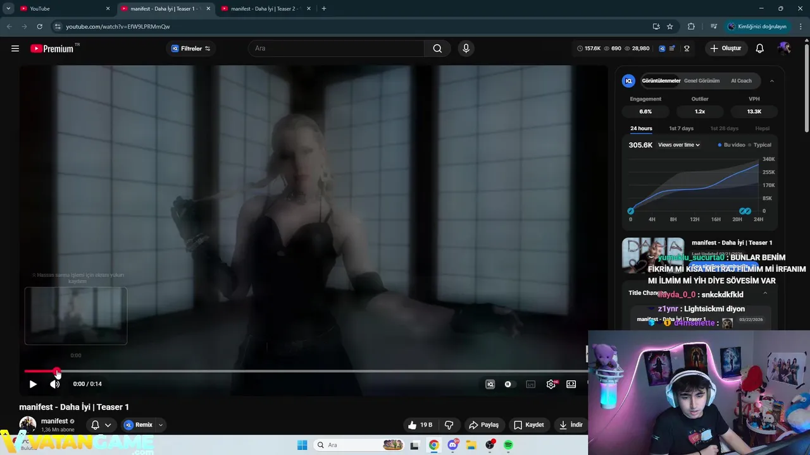This screenshot has height=455, width=810.
Task: Save the video with Kaydet
Action: pyautogui.click(x=528, y=425)
